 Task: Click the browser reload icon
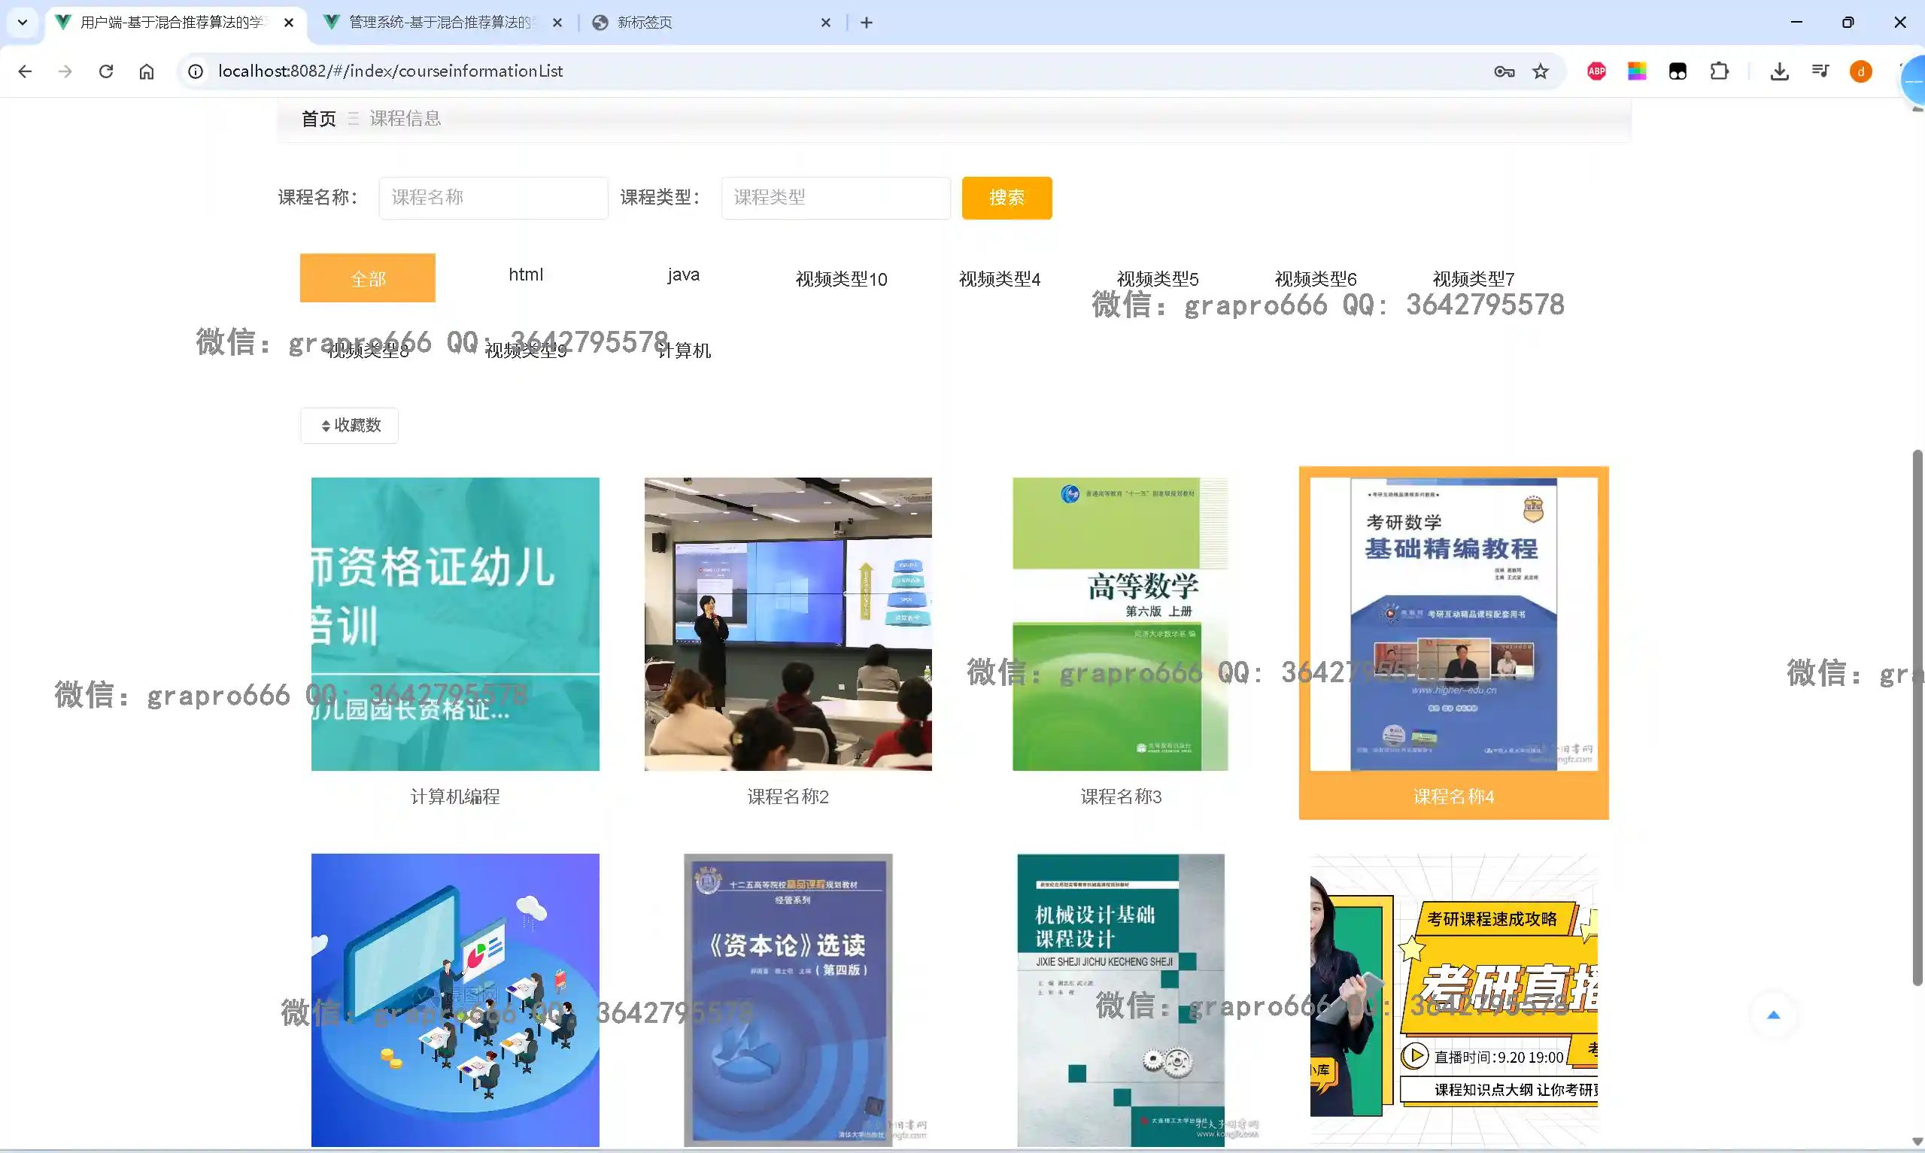pos(105,71)
